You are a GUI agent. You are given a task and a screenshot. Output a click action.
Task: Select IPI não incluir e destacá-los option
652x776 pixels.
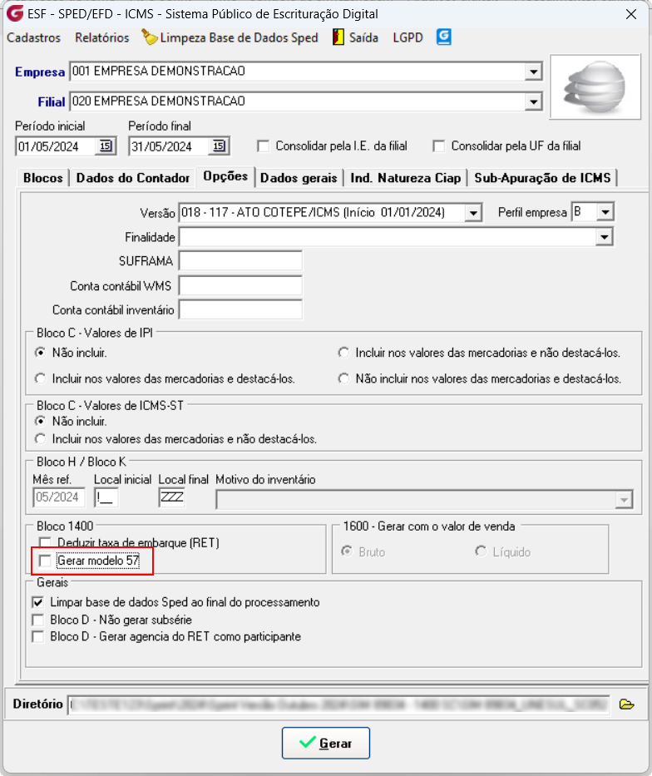pos(343,378)
